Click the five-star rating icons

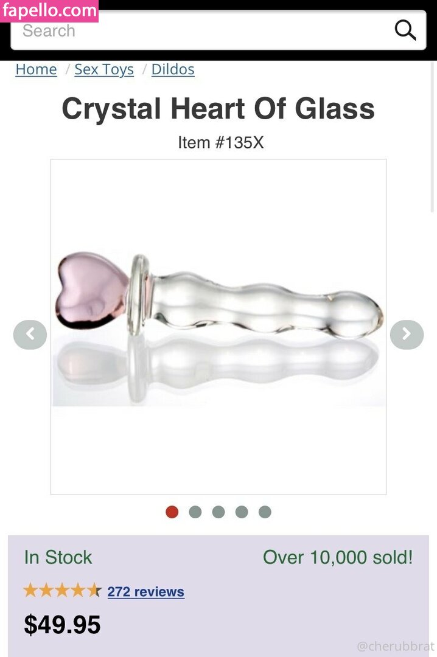point(62,591)
